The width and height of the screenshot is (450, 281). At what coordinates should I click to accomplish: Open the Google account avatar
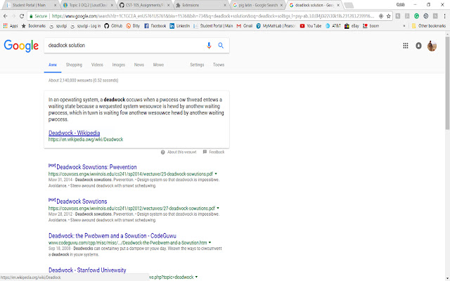click(x=432, y=46)
